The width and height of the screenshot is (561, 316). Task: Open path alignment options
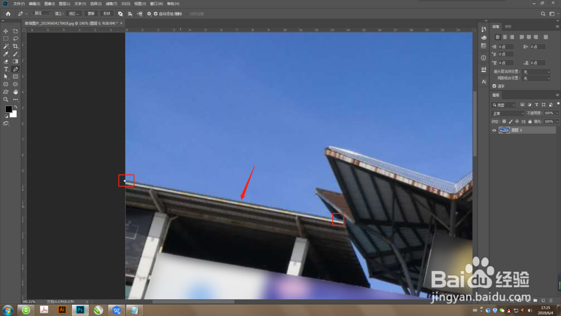point(130,13)
